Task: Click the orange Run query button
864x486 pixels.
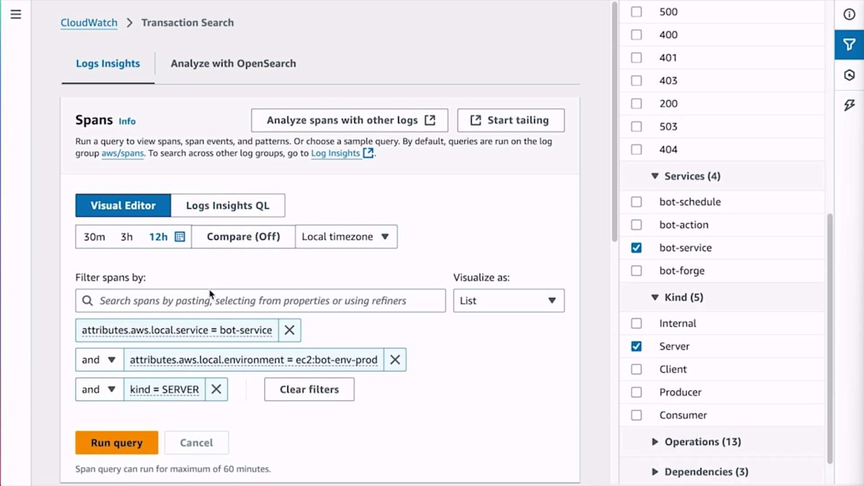Action: tap(117, 443)
